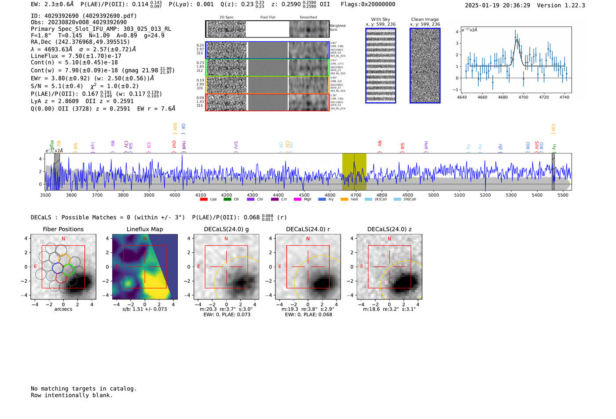Click the 'No matching targets in catalog.' text
The width and height of the screenshot is (616, 419).
coord(84,389)
